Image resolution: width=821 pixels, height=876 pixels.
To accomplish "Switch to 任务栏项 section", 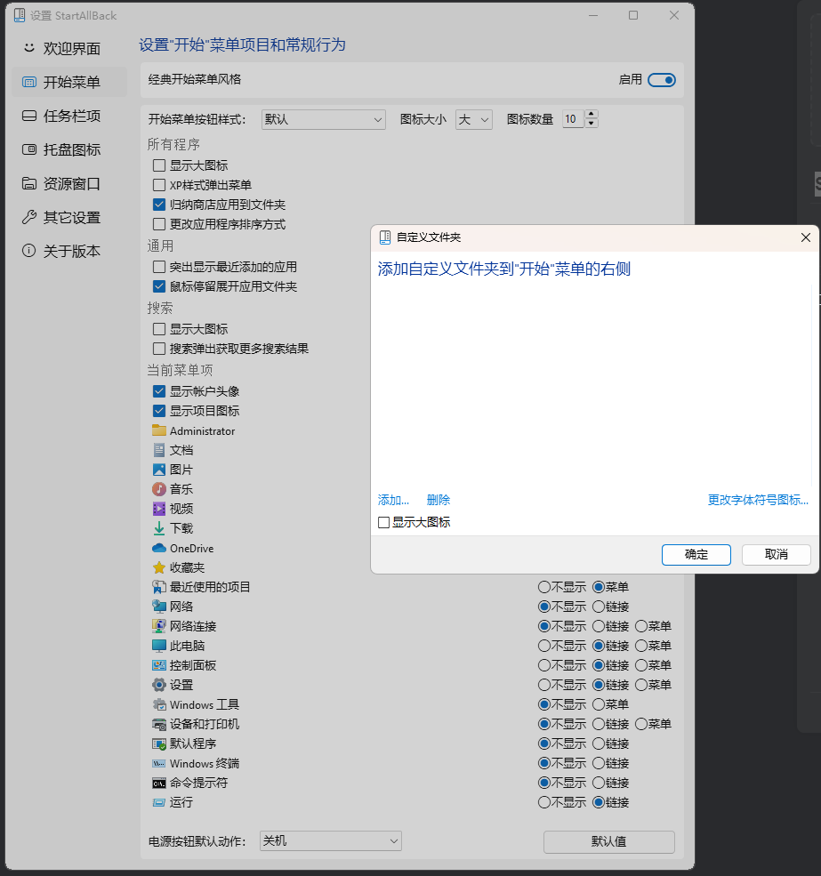I will (70, 117).
